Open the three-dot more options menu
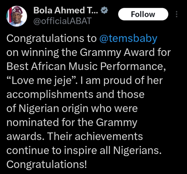The width and height of the screenshot is (187, 174). tap(177, 14)
